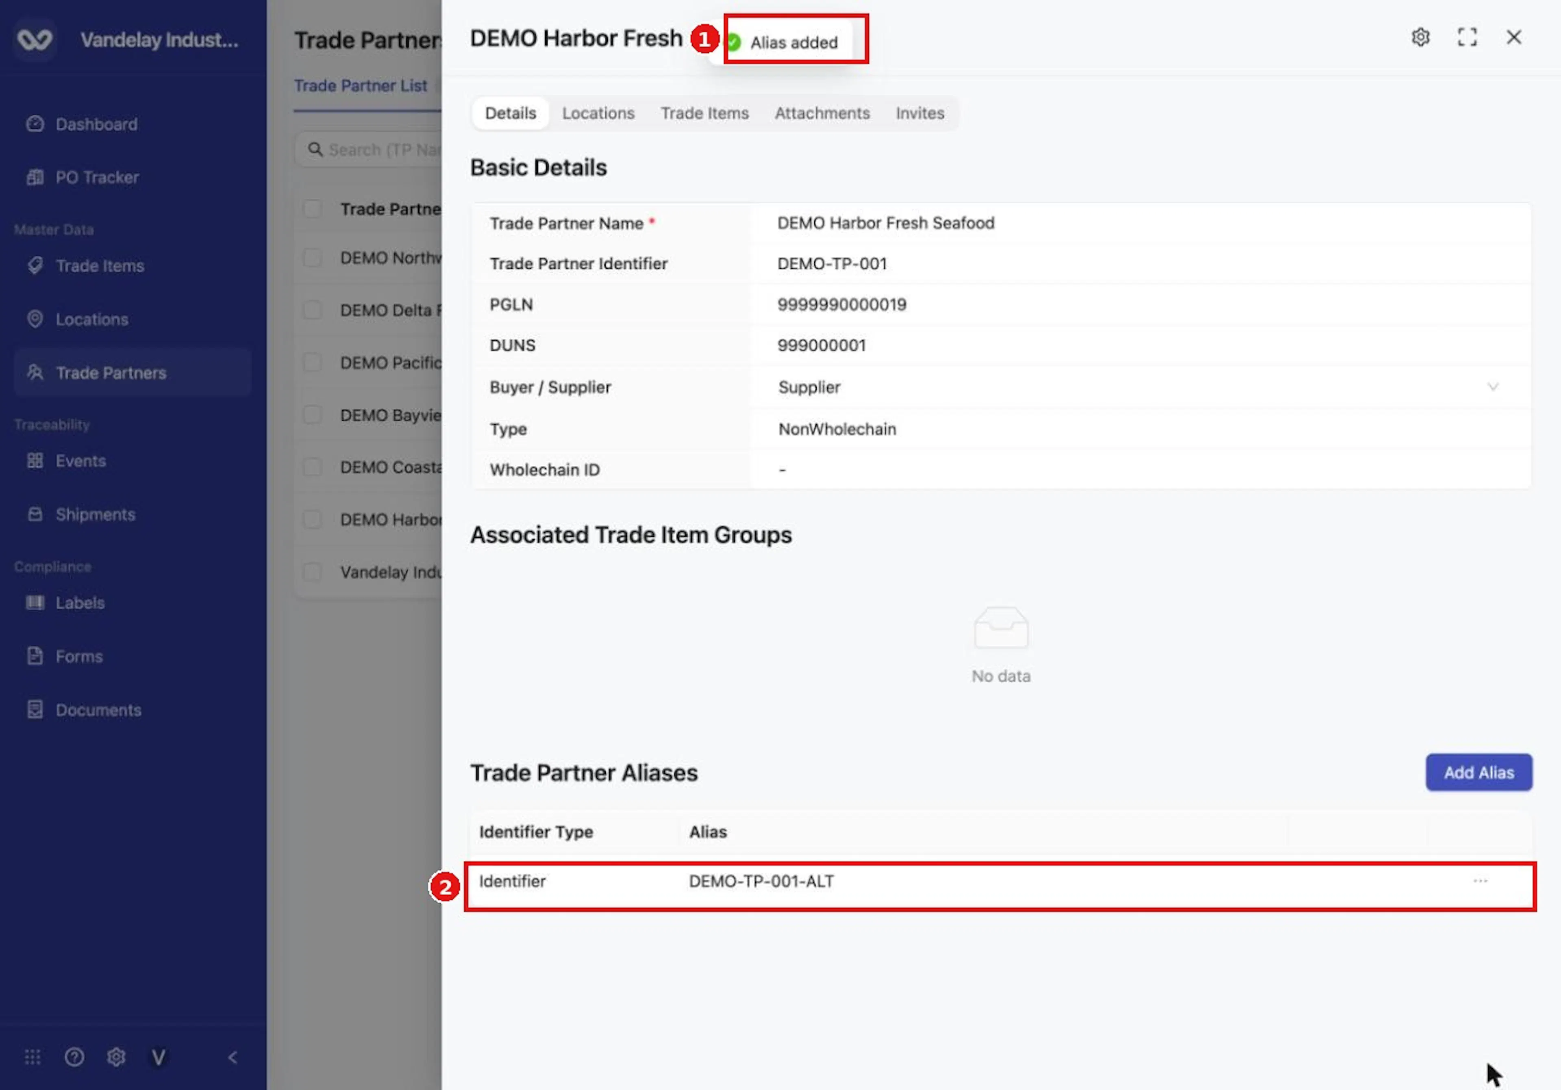This screenshot has height=1090, width=1561.
Task: Click the Add Alias button
Action: tap(1479, 773)
